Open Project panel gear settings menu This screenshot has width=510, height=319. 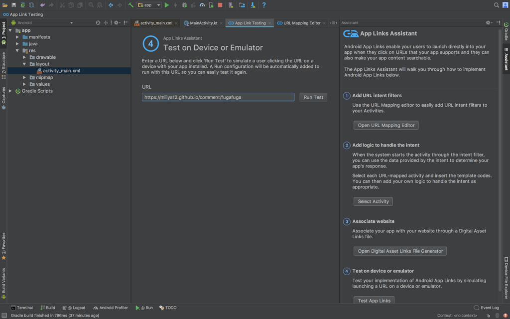pos(117,23)
